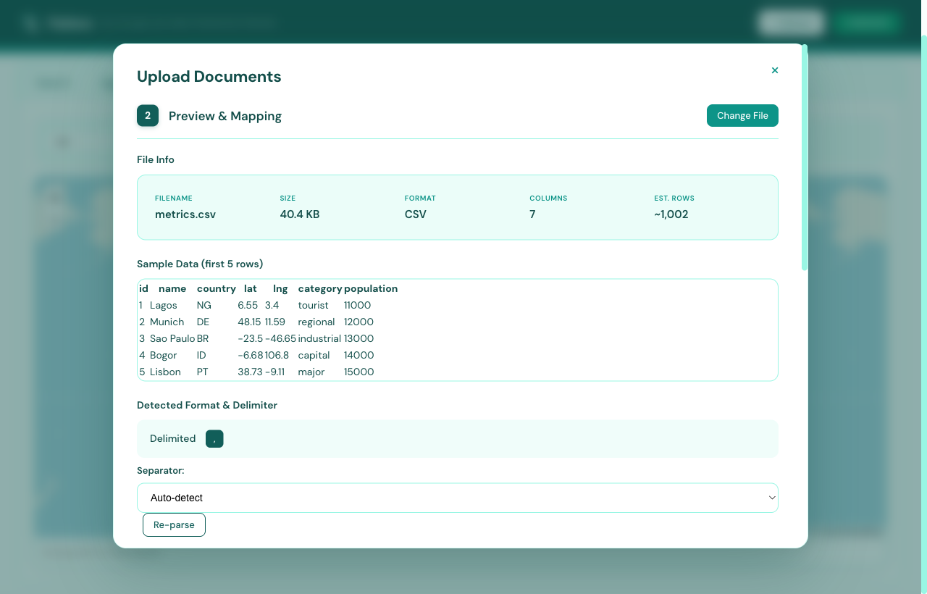The image size is (927, 594).
Task: Click the 40.4 KB size value
Action: pyautogui.click(x=300, y=214)
